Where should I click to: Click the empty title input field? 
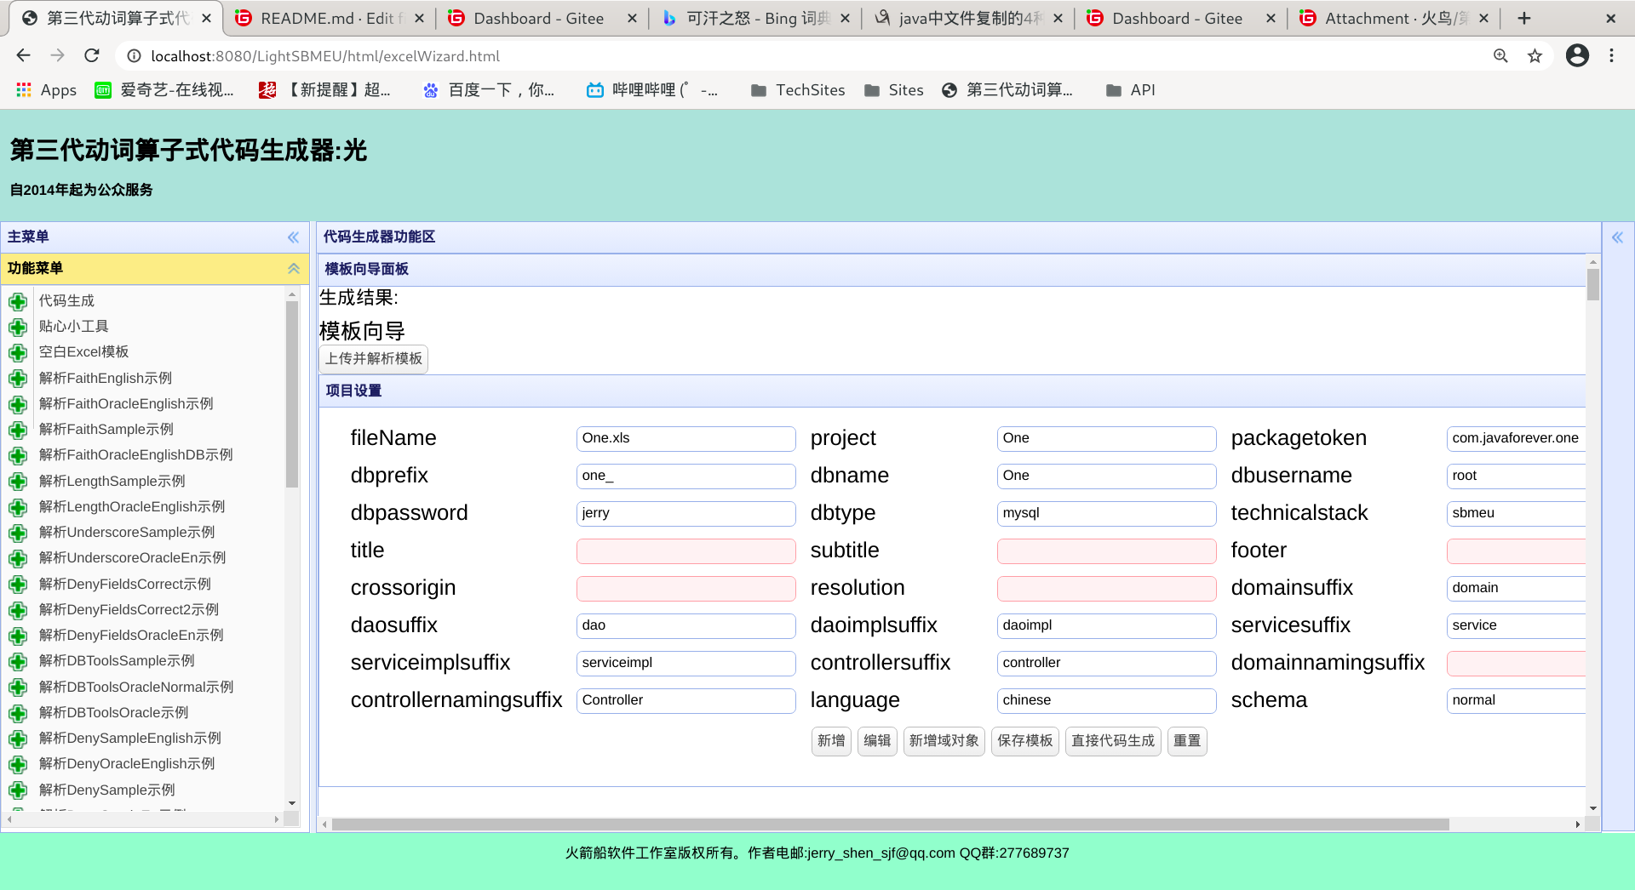(686, 551)
